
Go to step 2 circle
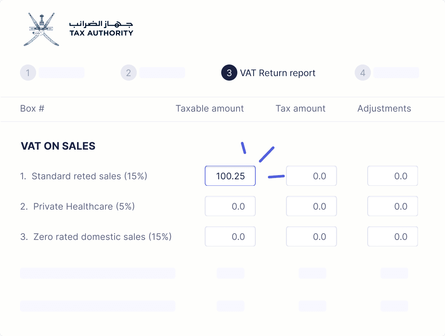pyautogui.click(x=129, y=73)
